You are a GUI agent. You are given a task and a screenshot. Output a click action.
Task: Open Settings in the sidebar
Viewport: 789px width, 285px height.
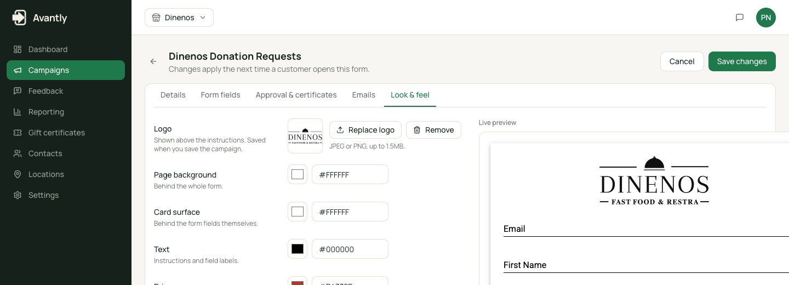coord(66,195)
